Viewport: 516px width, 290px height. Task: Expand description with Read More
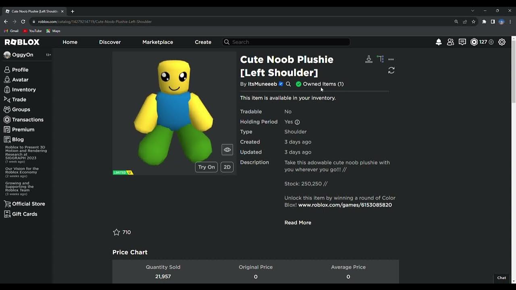pos(298,223)
